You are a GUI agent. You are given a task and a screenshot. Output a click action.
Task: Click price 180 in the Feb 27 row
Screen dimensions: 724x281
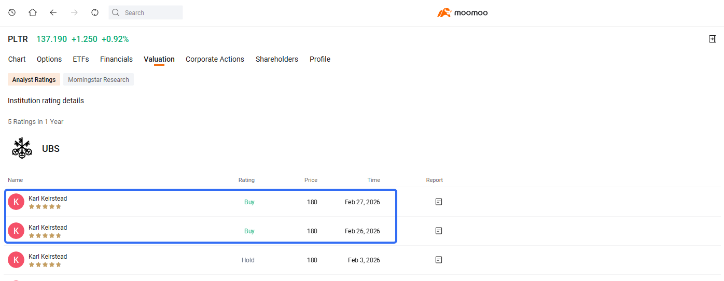click(x=312, y=202)
